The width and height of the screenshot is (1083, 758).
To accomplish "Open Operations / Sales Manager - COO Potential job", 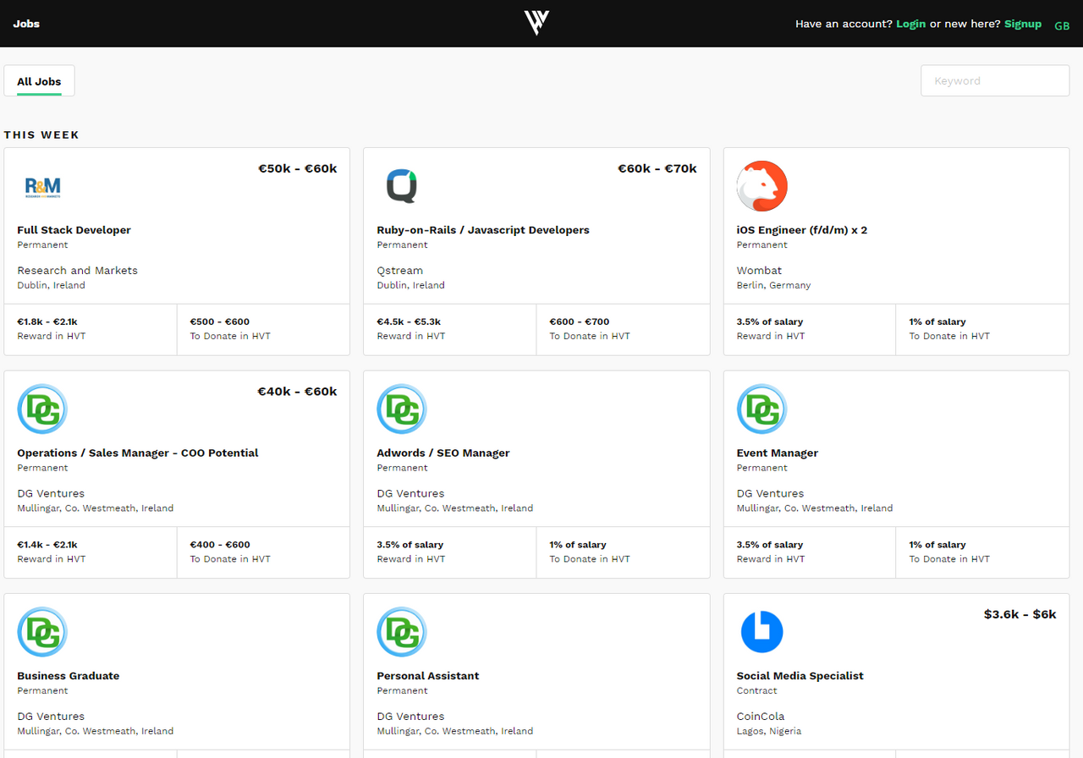I will [x=138, y=453].
